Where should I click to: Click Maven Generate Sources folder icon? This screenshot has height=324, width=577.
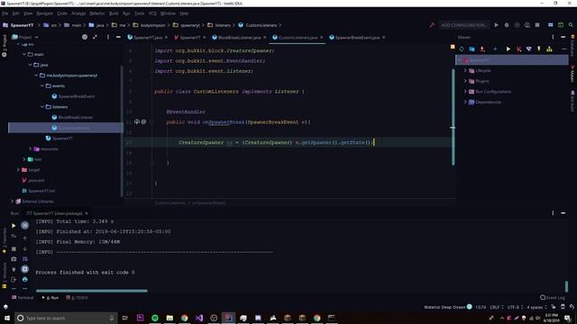[x=472, y=49]
